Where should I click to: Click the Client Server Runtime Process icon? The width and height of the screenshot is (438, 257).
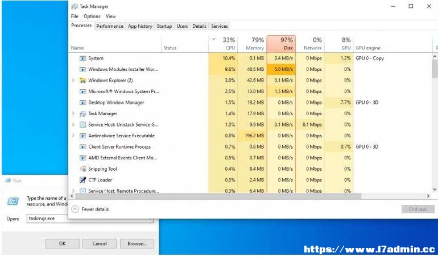tap(82, 147)
